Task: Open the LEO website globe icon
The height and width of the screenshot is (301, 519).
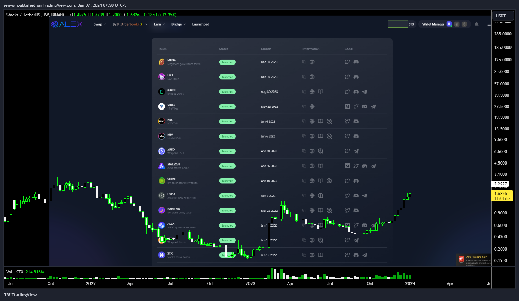Action: tap(312, 77)
